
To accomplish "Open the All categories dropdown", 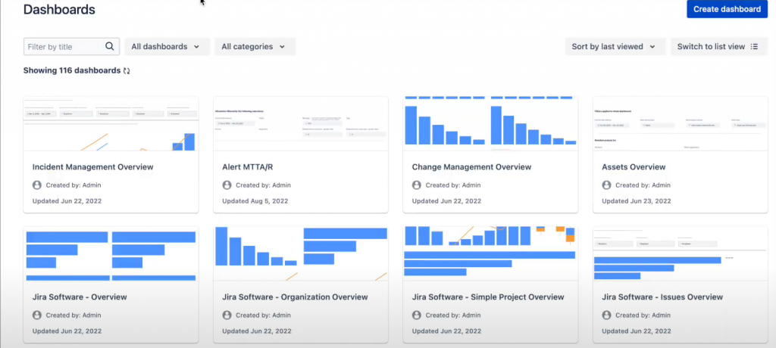I will pos(254,47).
